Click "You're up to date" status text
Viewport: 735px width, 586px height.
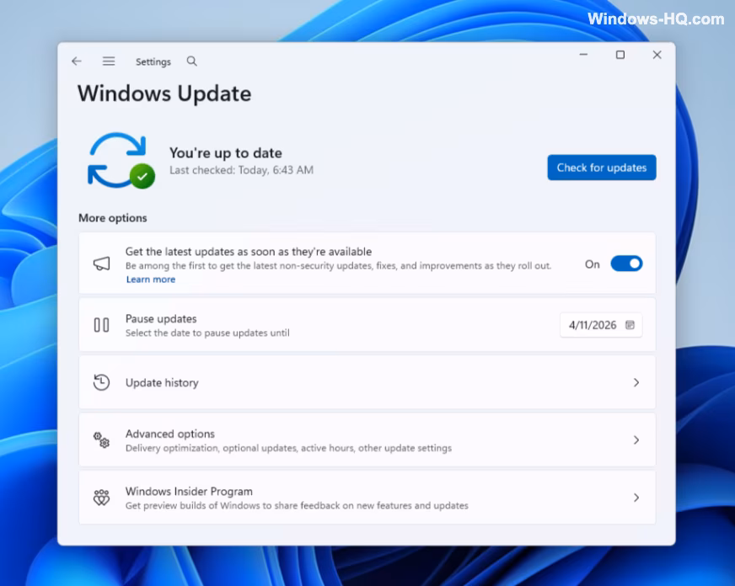pyautogui.click(x=225, y=153)
